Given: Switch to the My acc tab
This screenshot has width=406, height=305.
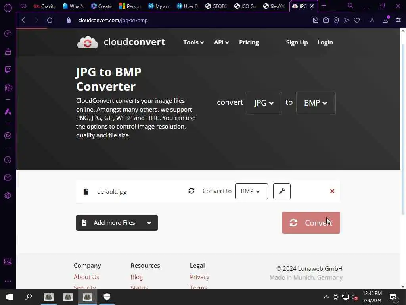Looking at the screenshot, I should click(x=159, y=6).
